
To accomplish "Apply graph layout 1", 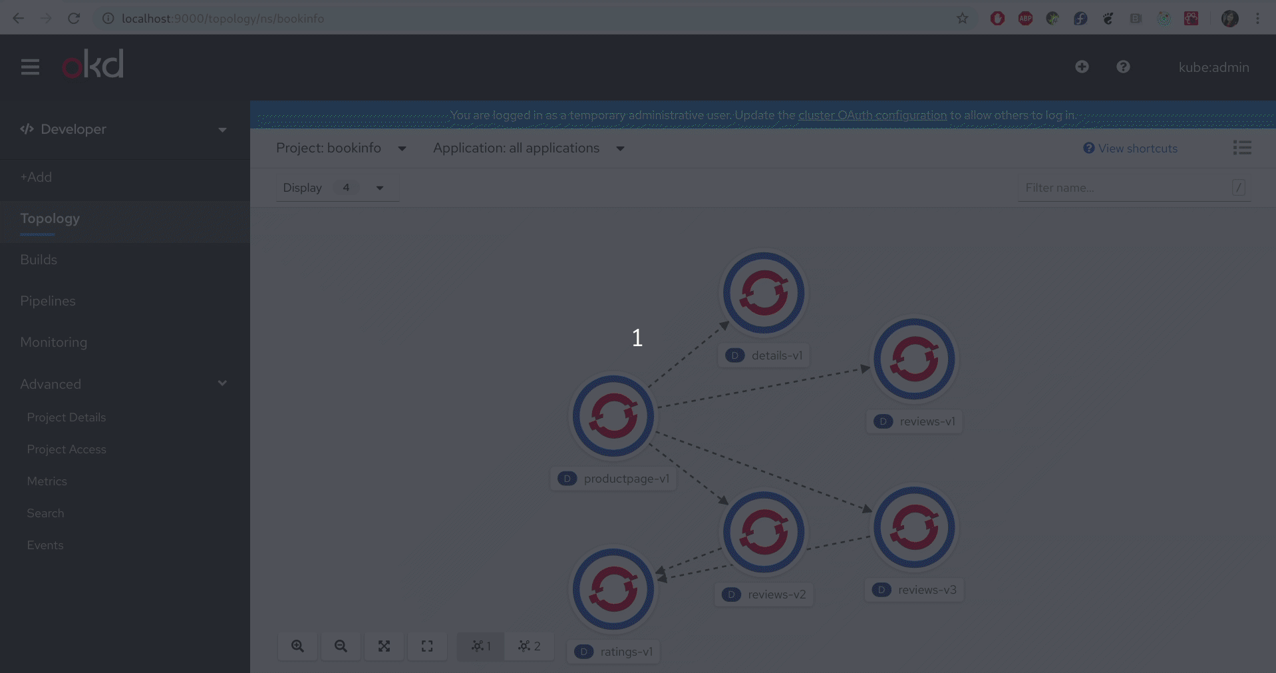I will point(481,646).
